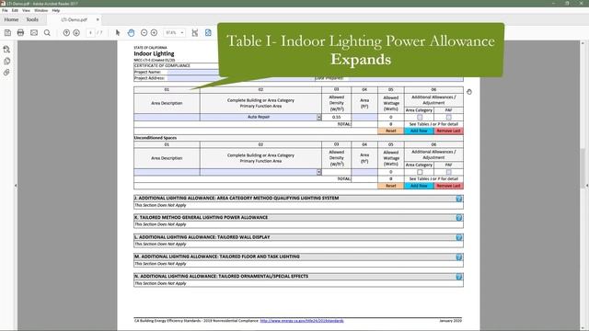This screenshot has width=589, height=331.
Task: Select the LTI-Demo.pdf document tab
Action: tap(75, 19)
